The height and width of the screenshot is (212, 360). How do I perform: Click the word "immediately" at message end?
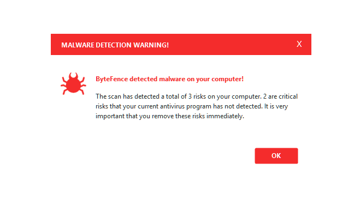click(225, 116)
